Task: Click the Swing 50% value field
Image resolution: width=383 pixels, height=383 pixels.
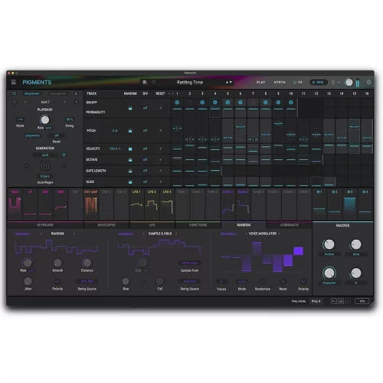Action: [70, 119]
